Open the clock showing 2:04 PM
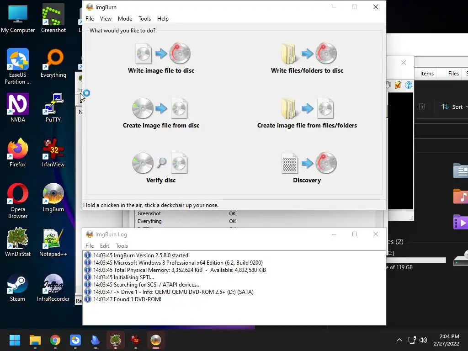This screenshot has height=351, width=468. [x=447, y=340]
